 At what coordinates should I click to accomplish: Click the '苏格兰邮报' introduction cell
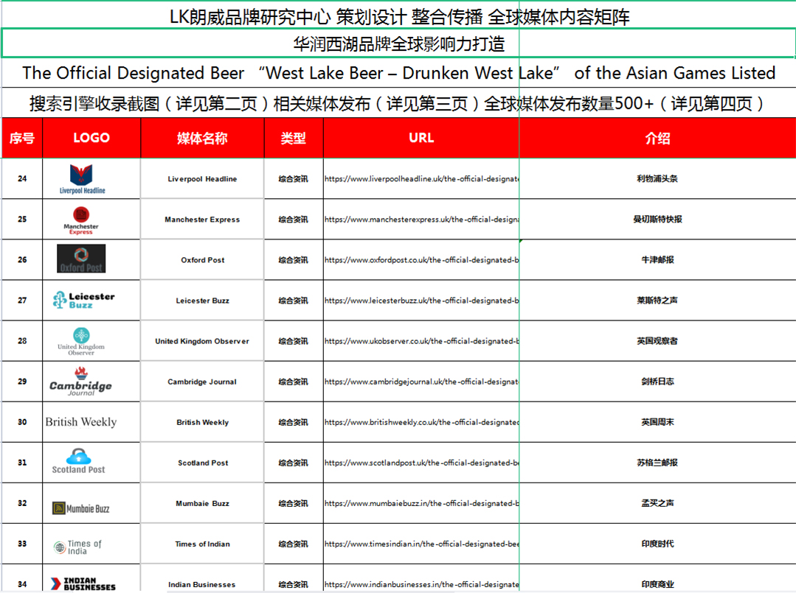point(657,463)
